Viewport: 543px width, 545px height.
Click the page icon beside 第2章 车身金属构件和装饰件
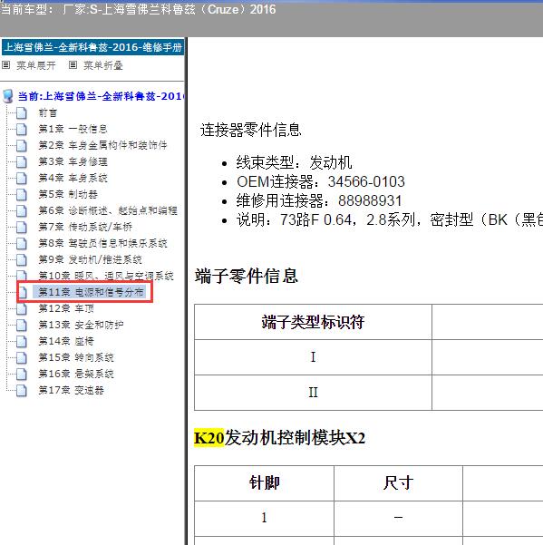22,145
